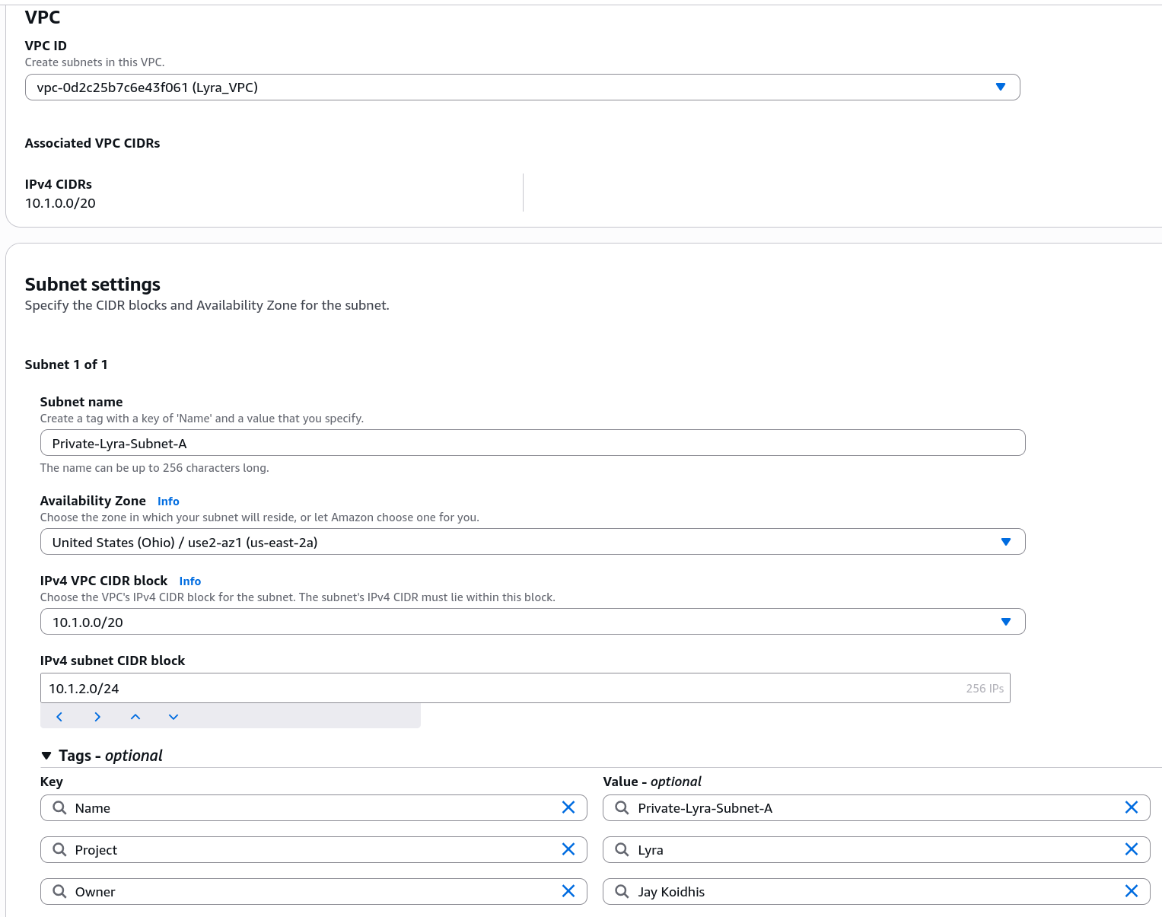Image resolution: width=1162 pixels, height=917 pixels.
Task: Click the Owner tag key field
Action: click(x=312, y=891)
